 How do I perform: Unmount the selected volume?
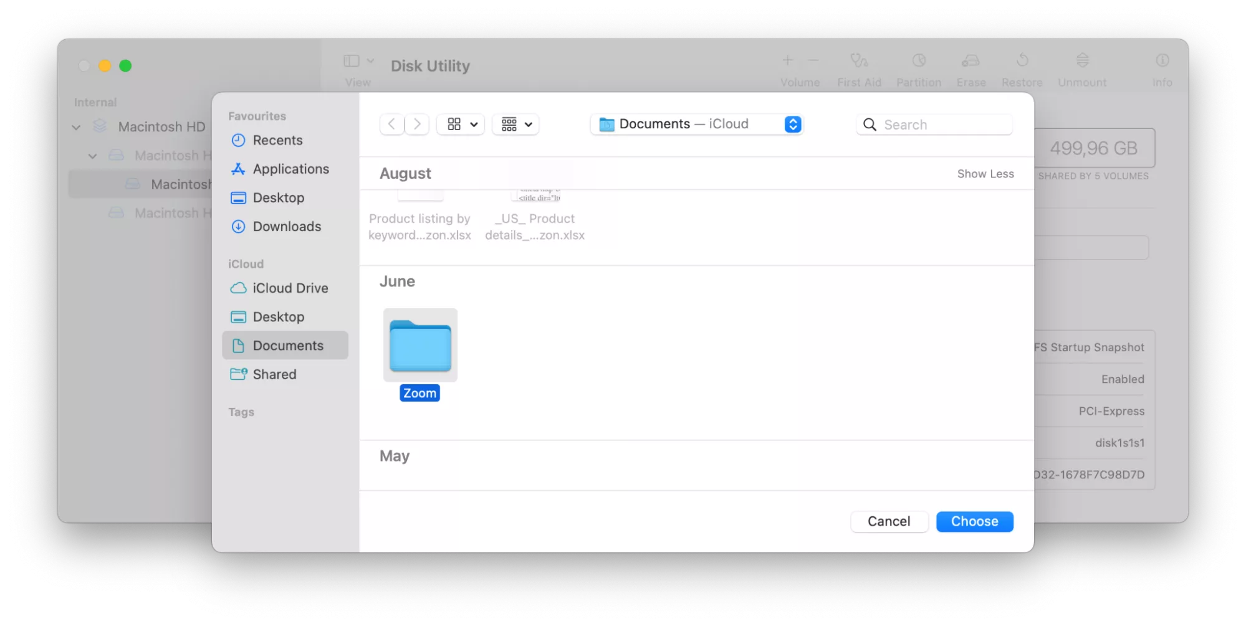(1082, 69)
